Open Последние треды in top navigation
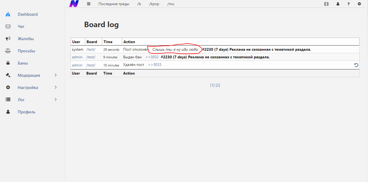The width and height of the screenshot is (368, 182). (x=114, y=4)
